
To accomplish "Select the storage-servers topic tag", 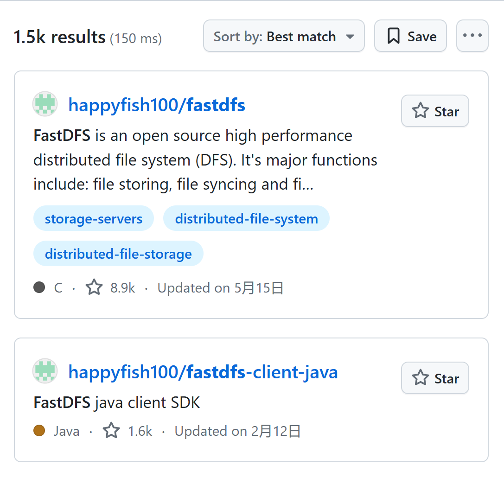I will (x=94, y=218).
